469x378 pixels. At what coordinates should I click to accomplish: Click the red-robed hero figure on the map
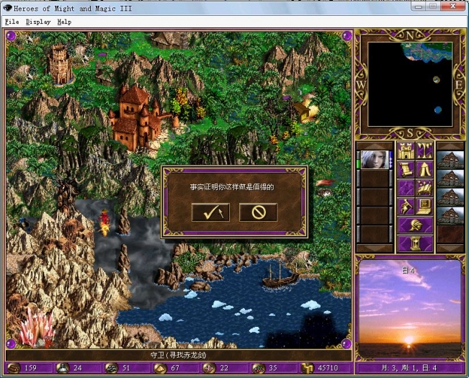(x=104, y=222)
